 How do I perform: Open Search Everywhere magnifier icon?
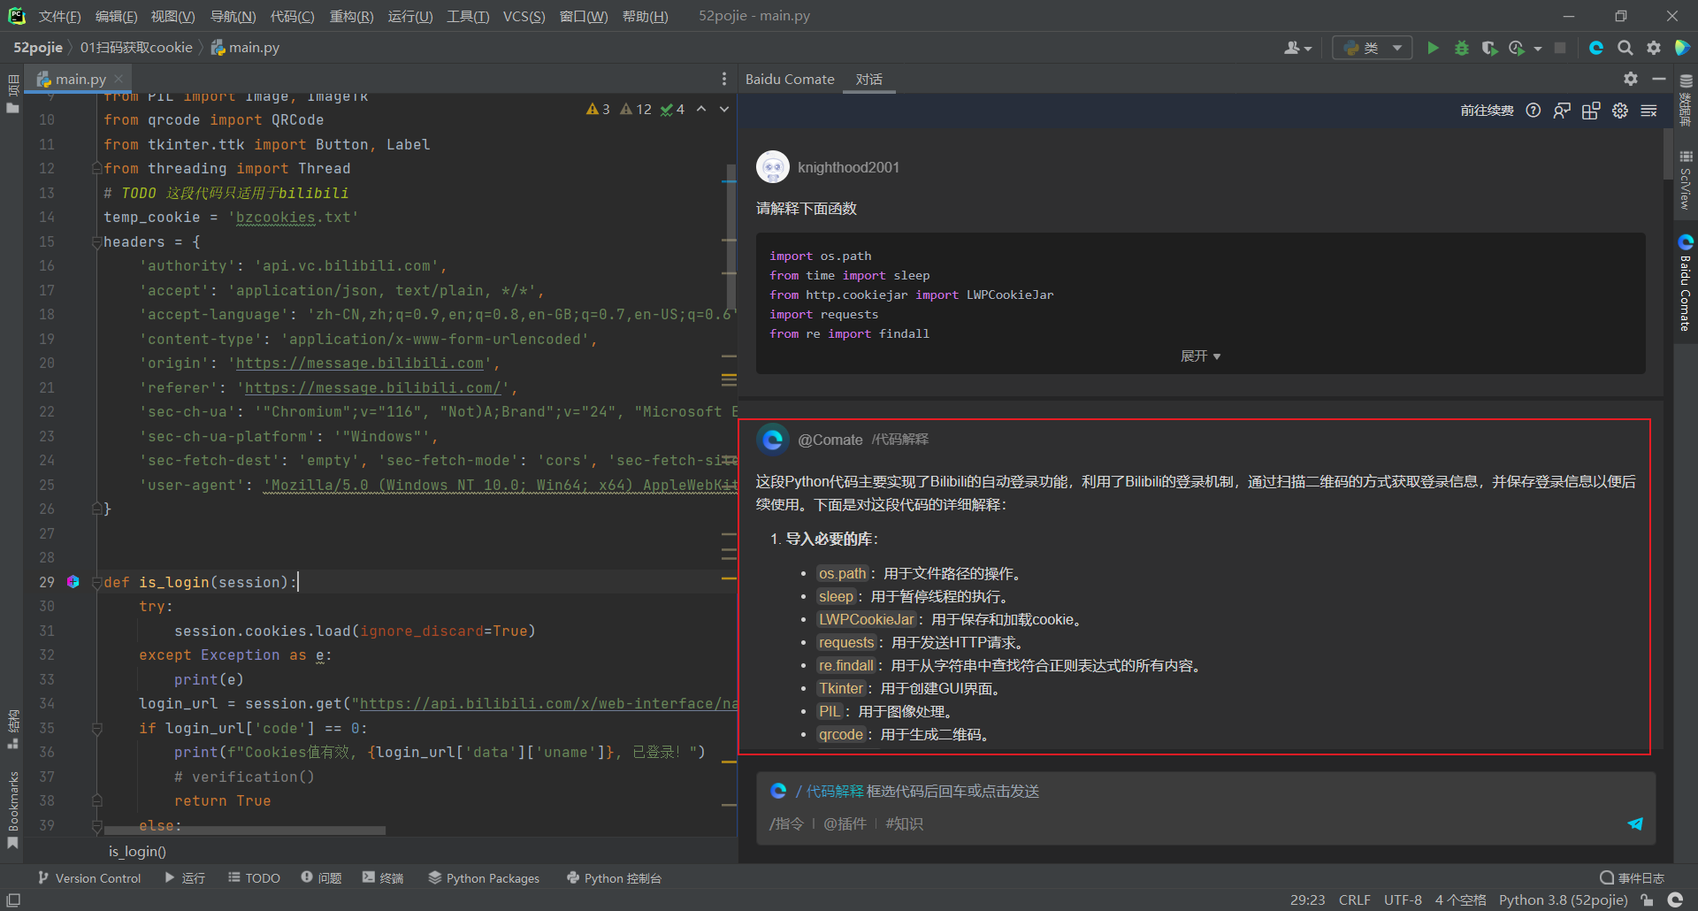pyautogui.click(x=1625, y=48)
